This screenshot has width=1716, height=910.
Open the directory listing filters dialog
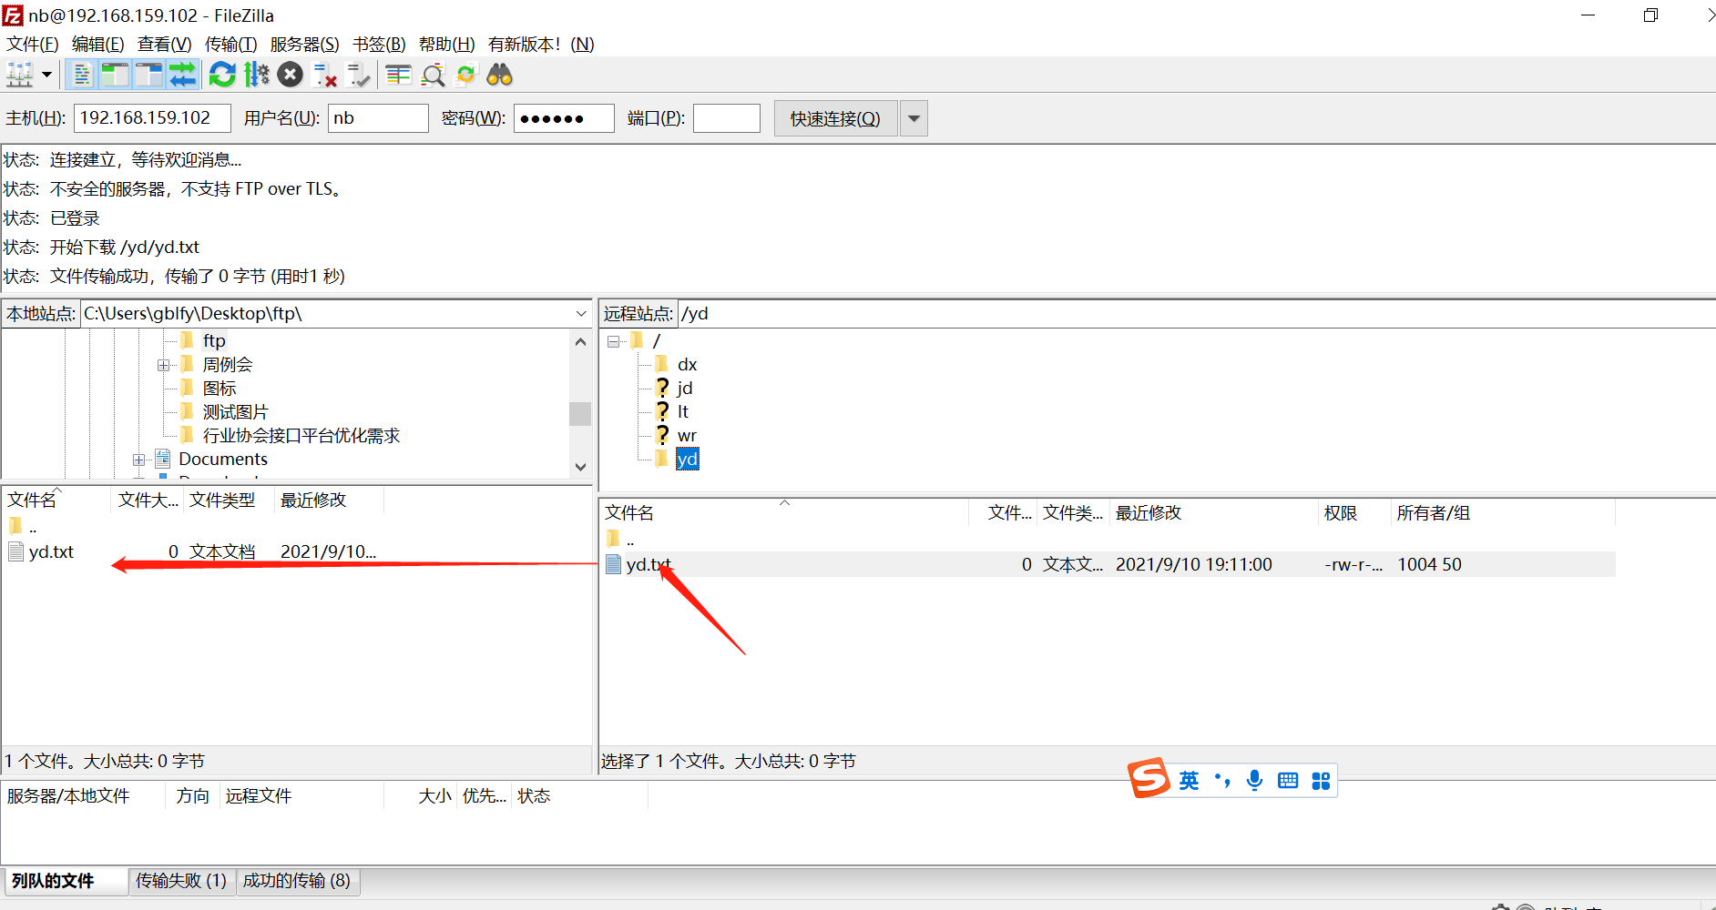(398, 75)
